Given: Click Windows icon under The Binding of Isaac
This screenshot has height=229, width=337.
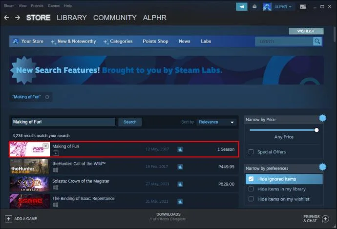Looking at the screenshot, I should pos(56,205).
